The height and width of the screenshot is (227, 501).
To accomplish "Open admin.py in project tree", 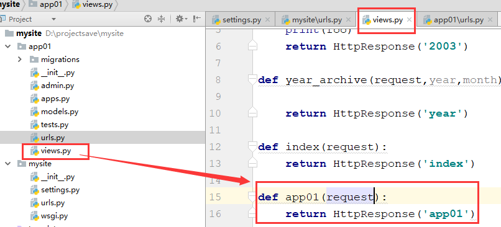I will [x=58, y=86].
